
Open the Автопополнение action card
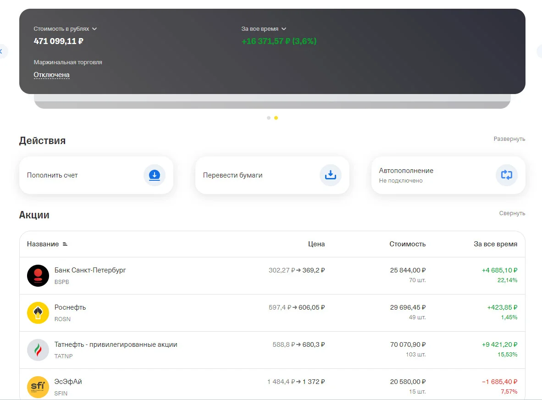tap(448, 175)
